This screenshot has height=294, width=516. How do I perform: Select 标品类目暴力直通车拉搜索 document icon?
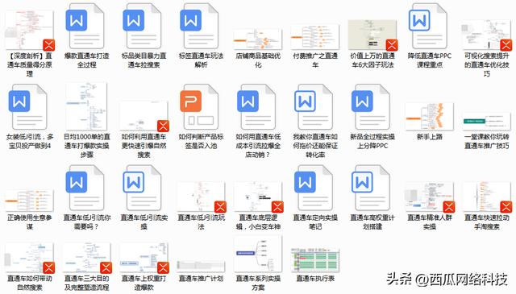(x=144, y=27)
